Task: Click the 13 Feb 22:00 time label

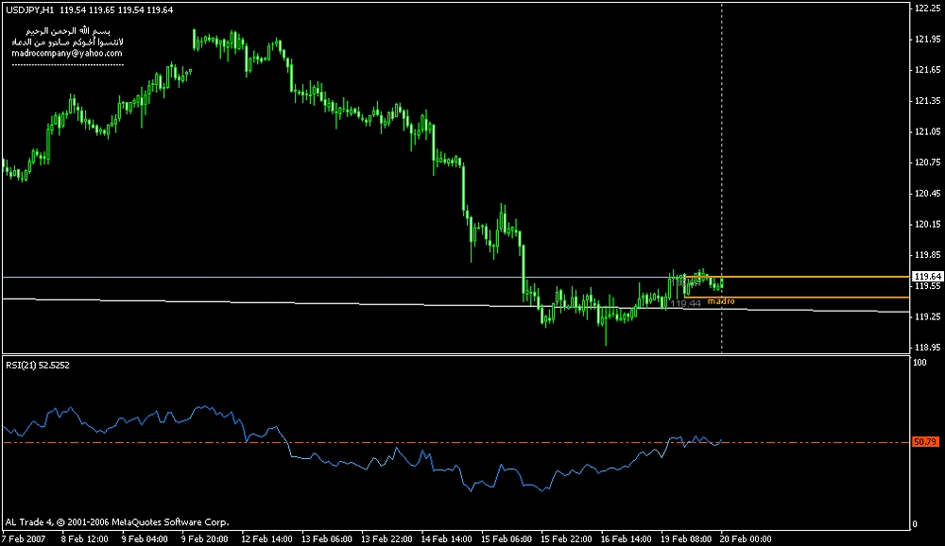Action: (x=387, y=538)
